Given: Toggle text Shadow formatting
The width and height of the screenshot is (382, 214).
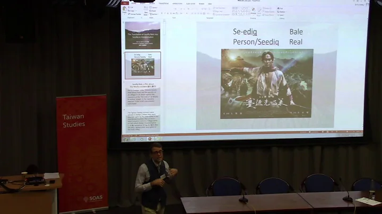Looking at the screenshot, I should point(171,13).
